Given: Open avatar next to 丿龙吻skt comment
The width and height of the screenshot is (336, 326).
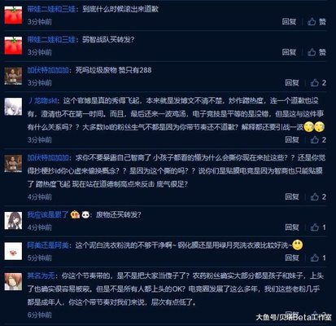Looking at the screenshot, I should pyautogui.click(x=13, y=107).
